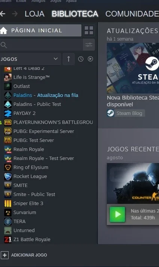Image resolution: width=159 pixels, height=267 pixels.
Task: Switch to collections grid view icon
Action: [89, 30]
